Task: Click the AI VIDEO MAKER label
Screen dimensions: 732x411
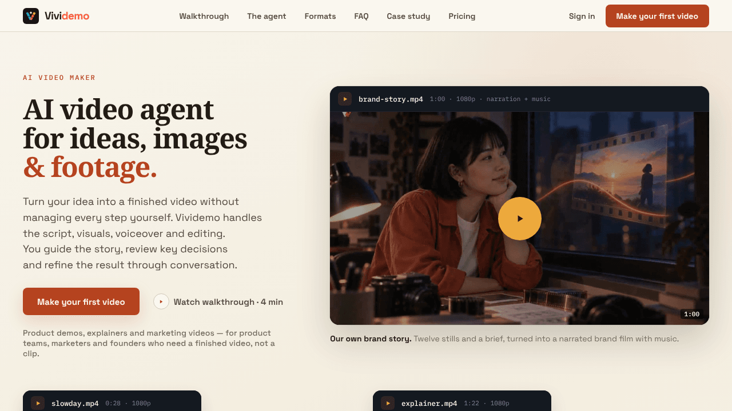Action: pos(59,78)
